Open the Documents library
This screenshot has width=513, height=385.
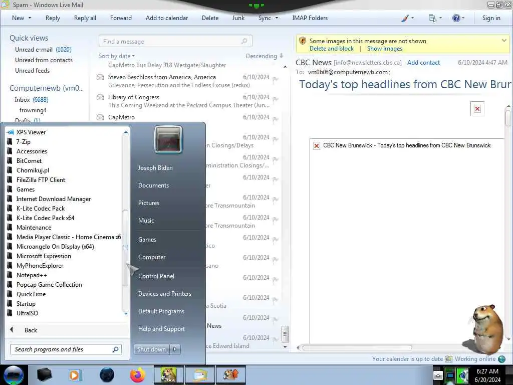coord(153,185)
